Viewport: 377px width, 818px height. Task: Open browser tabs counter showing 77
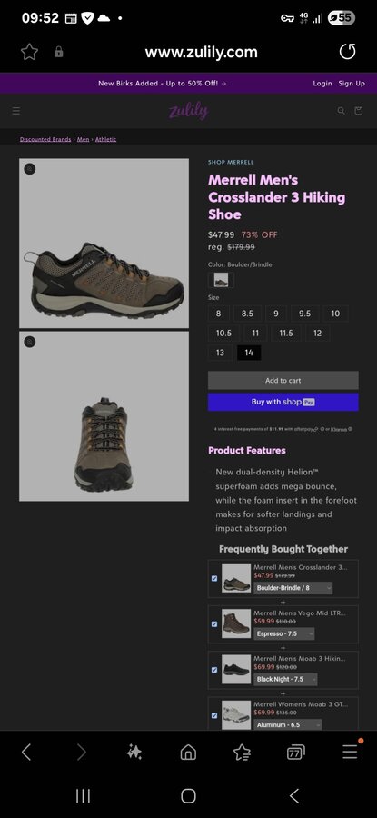point(295,752)
